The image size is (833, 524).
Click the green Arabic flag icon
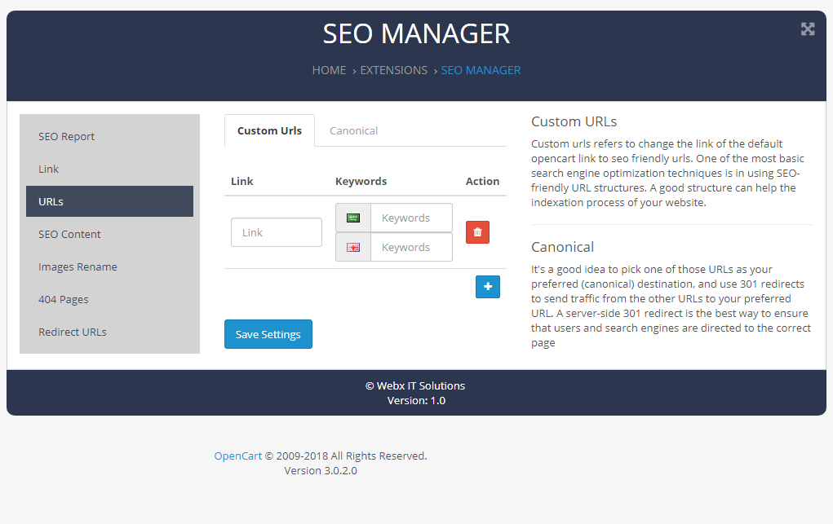tap(353, 218)
